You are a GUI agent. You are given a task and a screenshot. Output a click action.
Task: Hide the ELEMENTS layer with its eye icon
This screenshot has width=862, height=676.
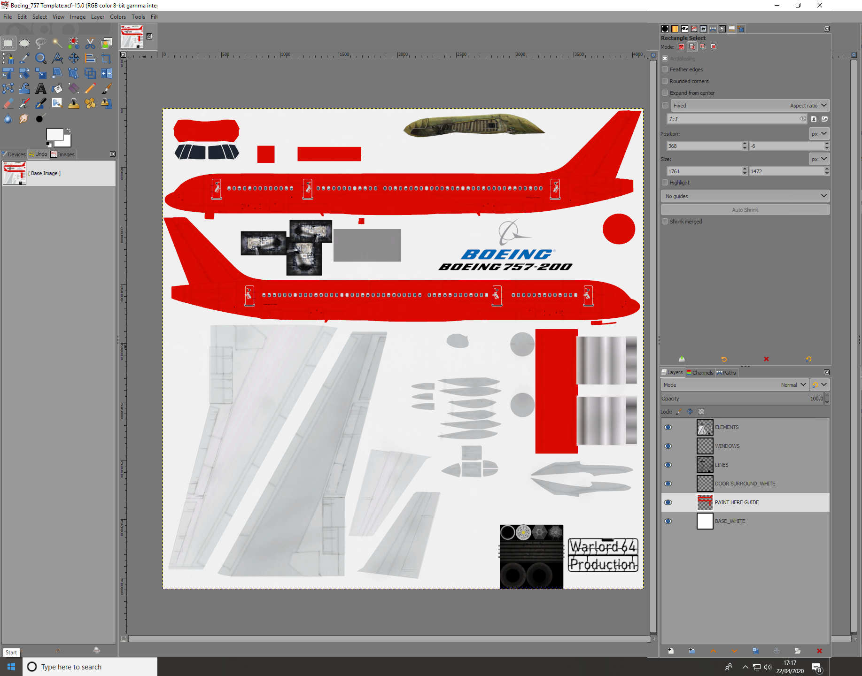[x=668, y=427]
